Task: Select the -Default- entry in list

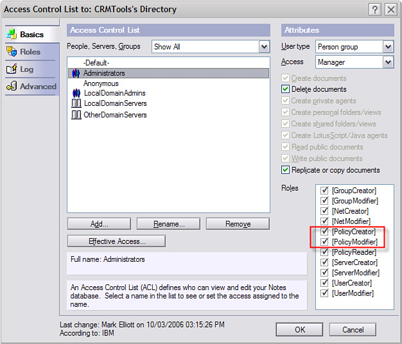Action: 96,63
